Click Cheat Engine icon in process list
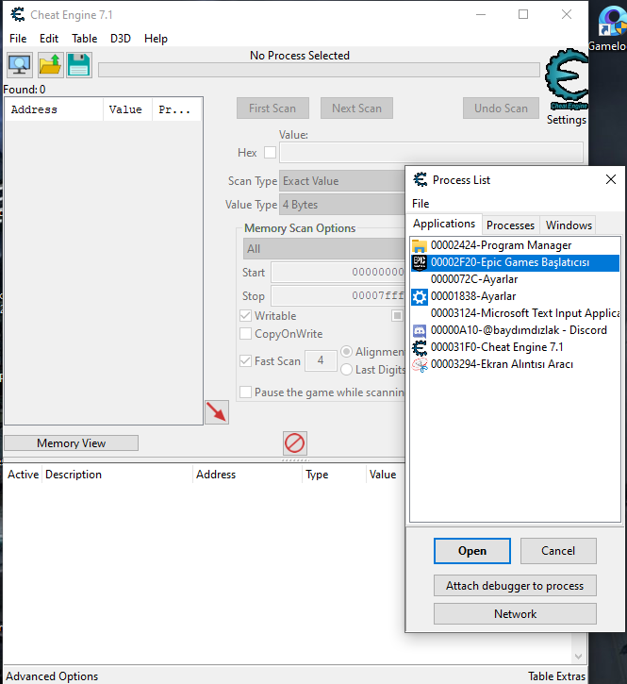 coord(420,348)
